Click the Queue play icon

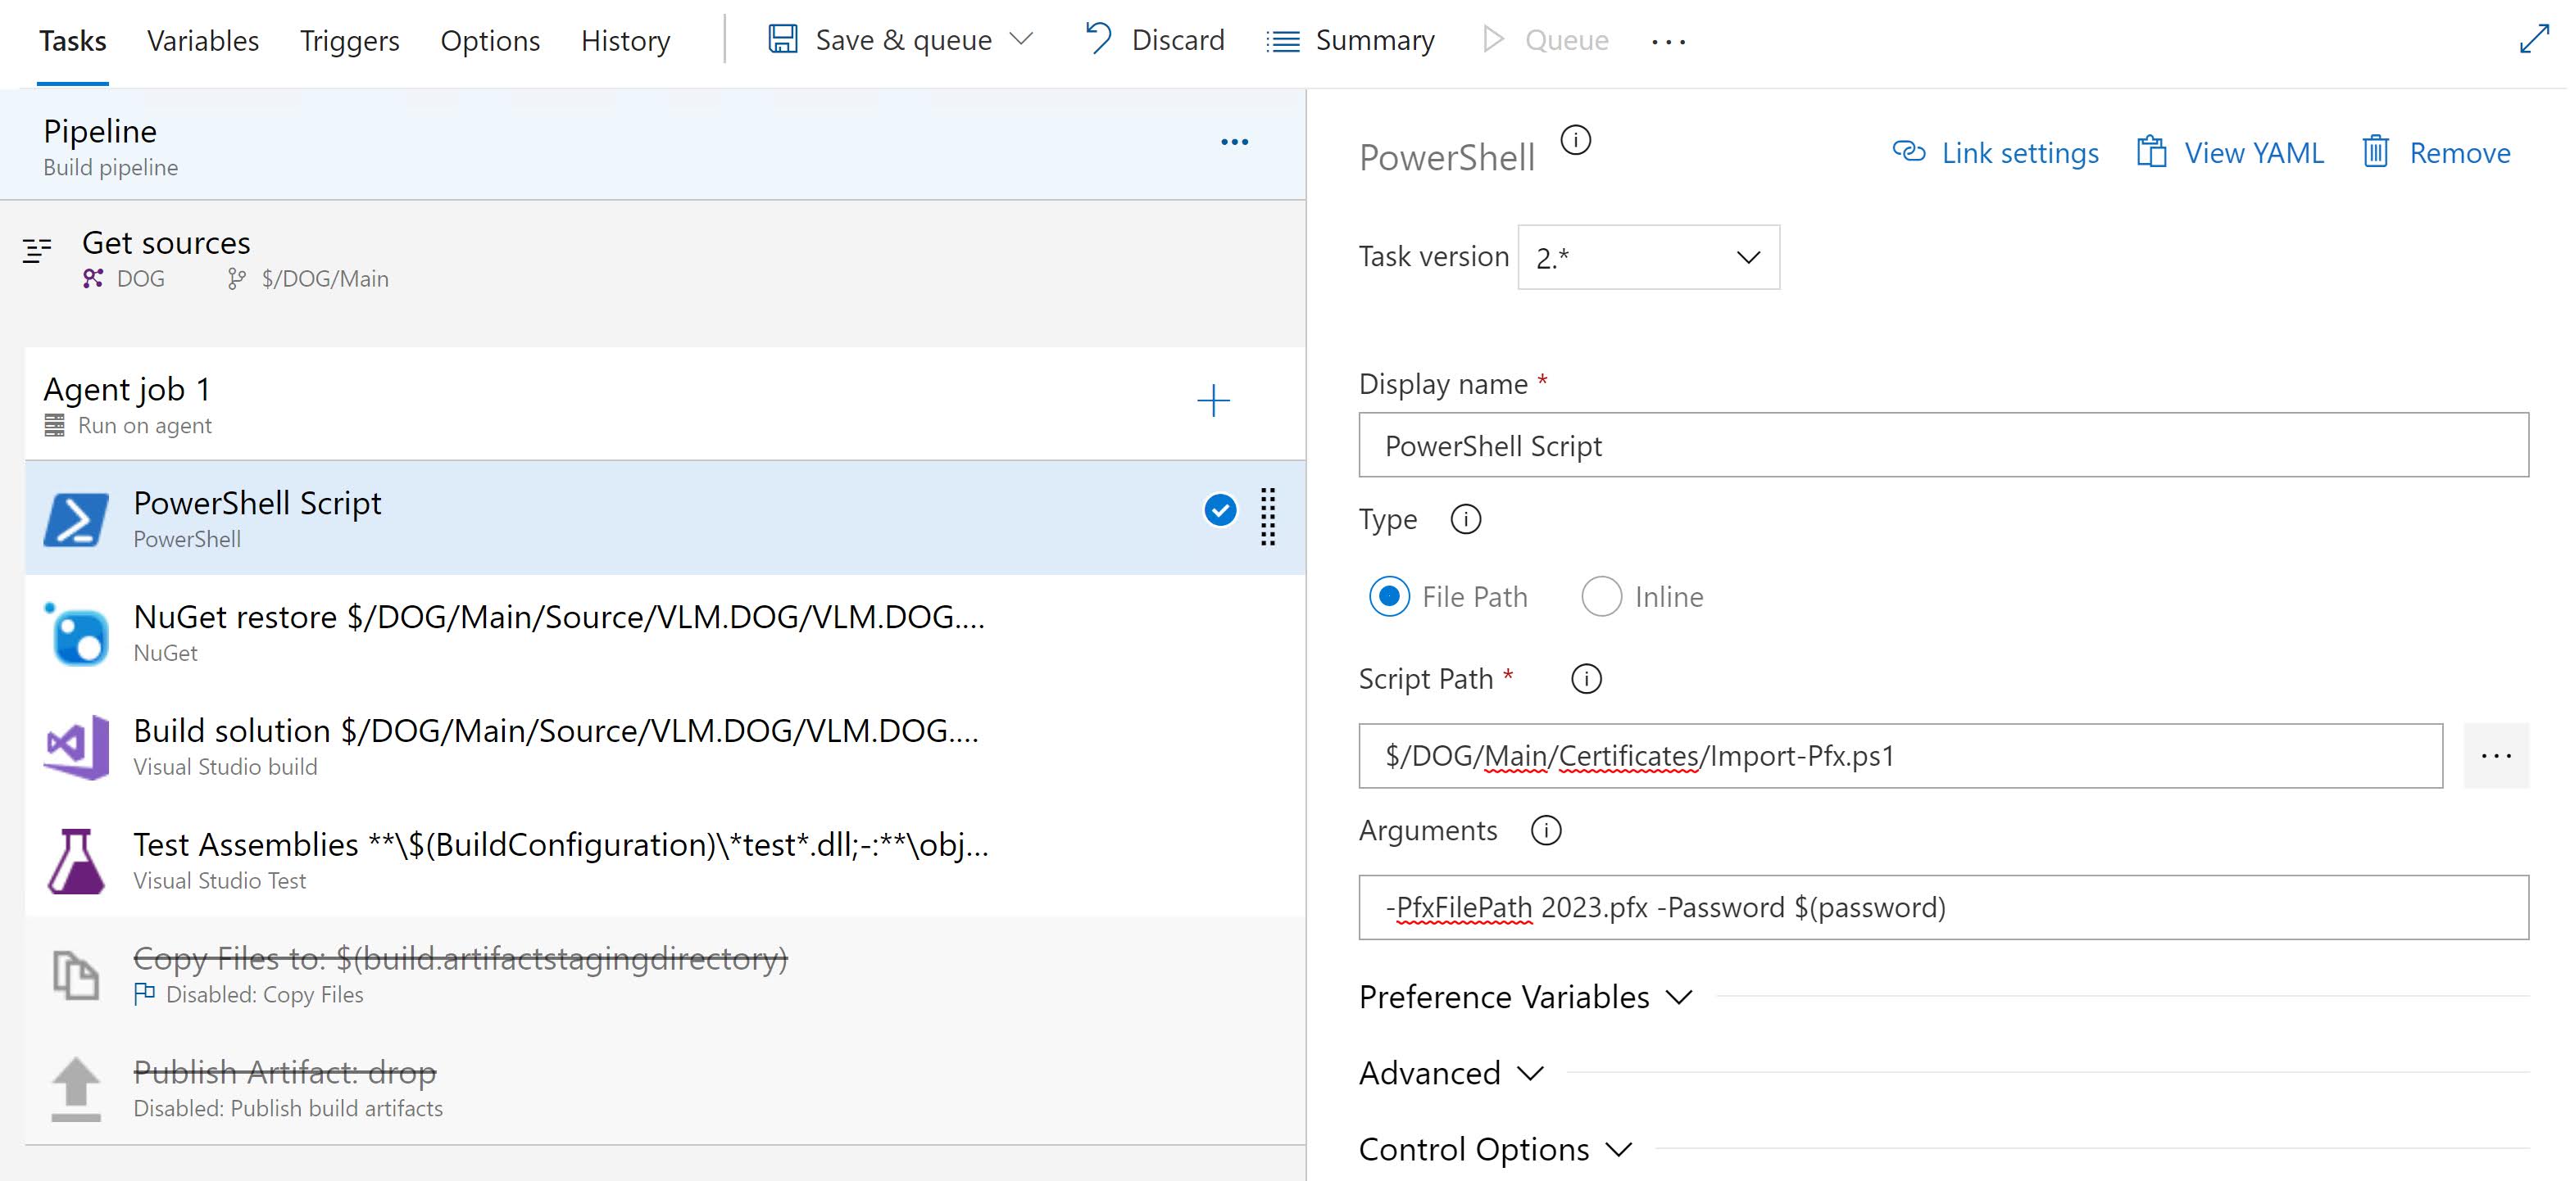pyautogui.click(x=1493, y=40)
